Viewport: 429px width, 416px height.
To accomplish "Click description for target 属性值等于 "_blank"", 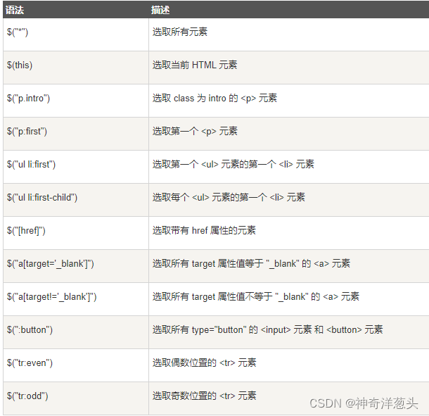I will click(252, 264).
